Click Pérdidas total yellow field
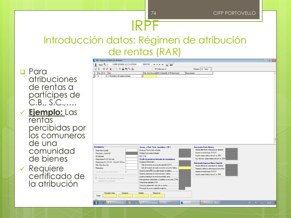The width and height of the screenshot is (291, 218). click(x=142, y=195)
